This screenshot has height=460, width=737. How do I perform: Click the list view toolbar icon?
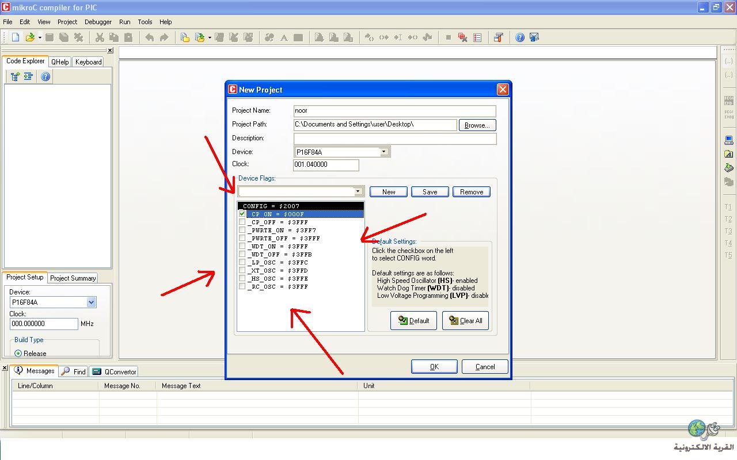click(x=477, y=37)
